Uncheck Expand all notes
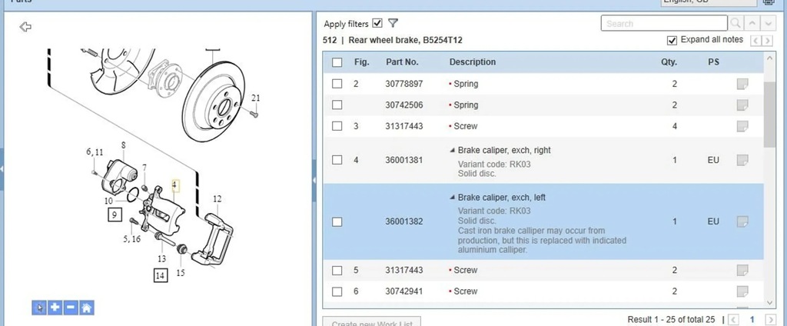The image size is (787, 326). click(672, 40)
